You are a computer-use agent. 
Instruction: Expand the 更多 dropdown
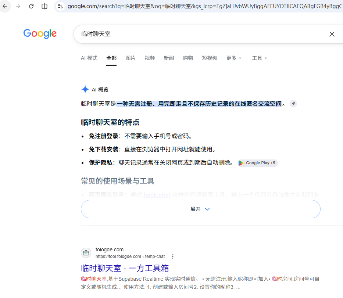pyautogui.click(x=233, y=58)
